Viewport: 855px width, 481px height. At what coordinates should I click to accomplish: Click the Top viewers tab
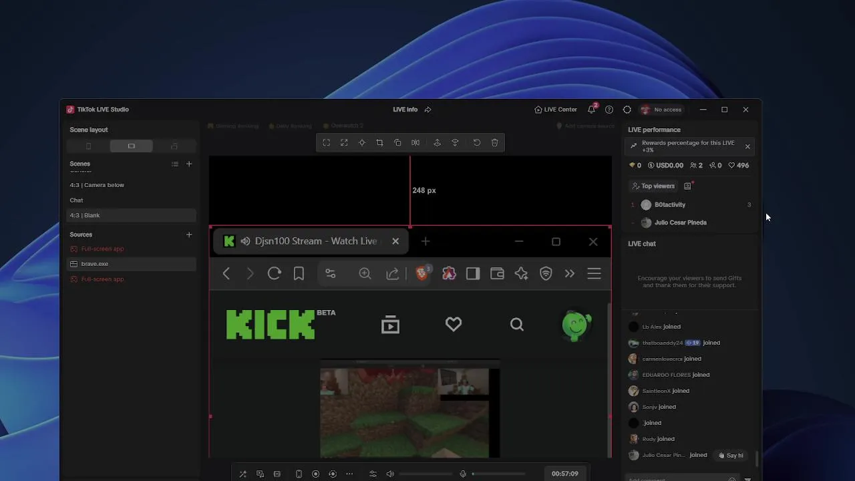pos(653,186)
